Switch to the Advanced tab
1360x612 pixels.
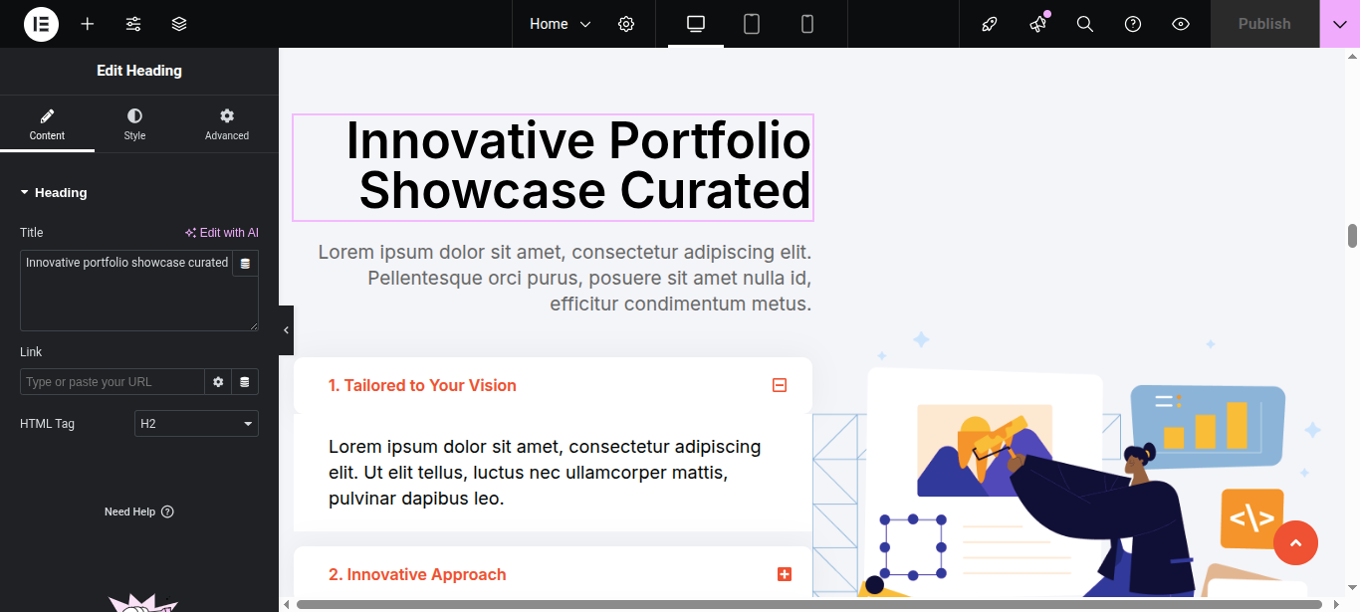click(x=227, y=124)
